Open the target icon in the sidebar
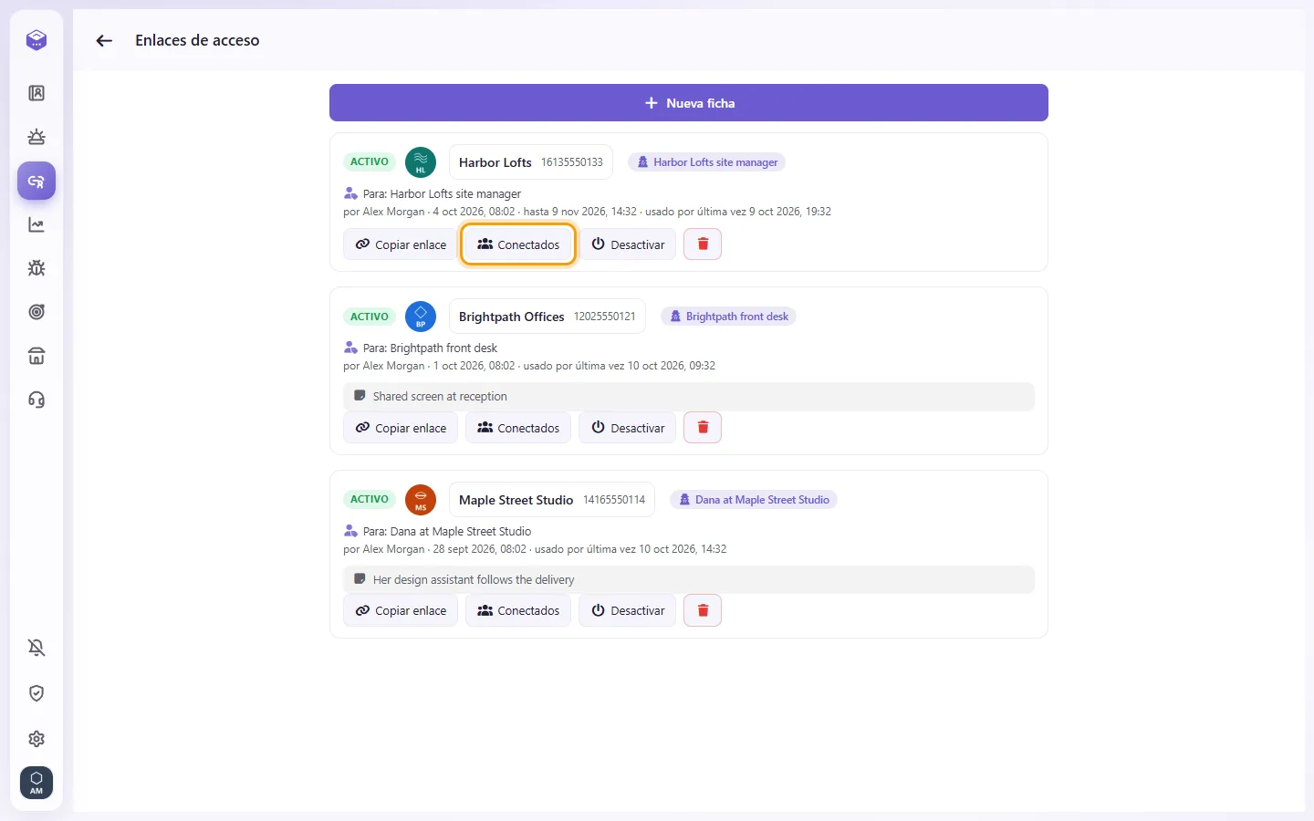 (36, 312)
